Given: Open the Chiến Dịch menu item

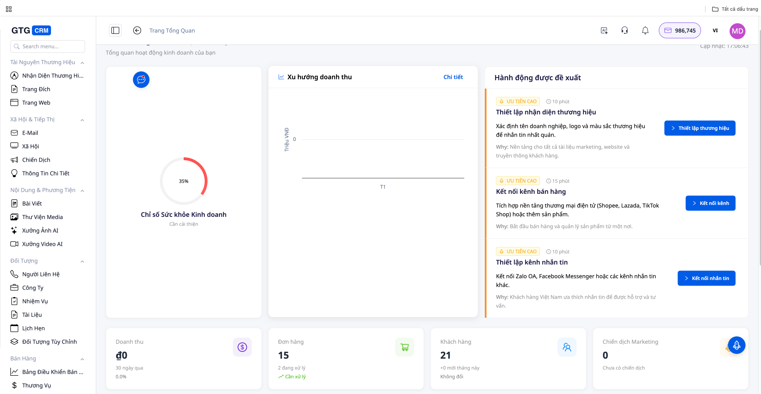Looking at the screenshot, I should pos(36,160).
